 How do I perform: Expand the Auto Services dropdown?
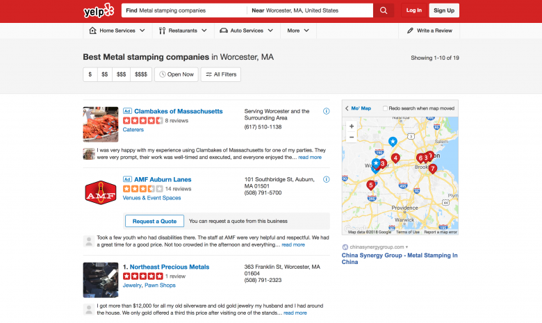[x=270, y=31]
